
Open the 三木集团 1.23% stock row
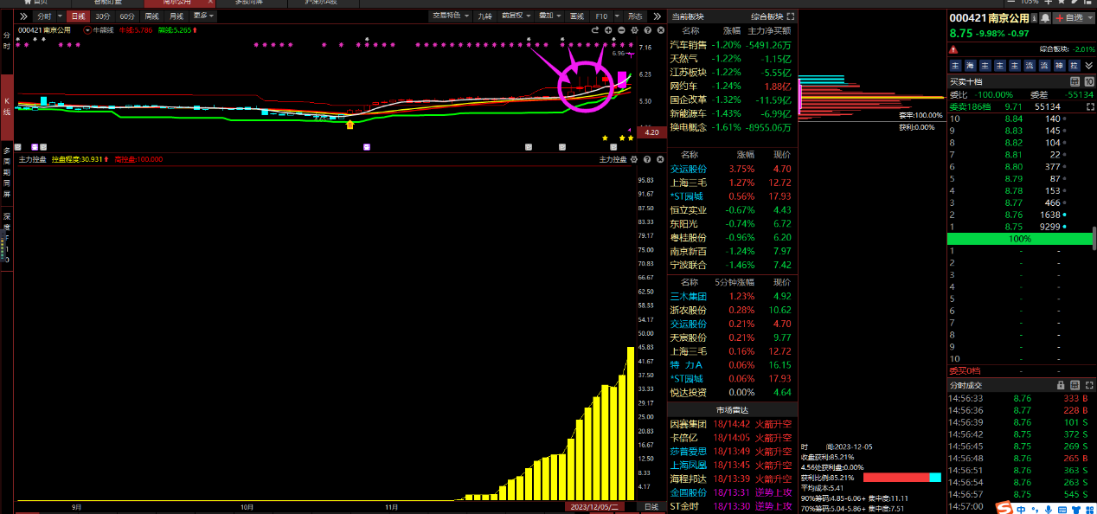pos(731,296)
